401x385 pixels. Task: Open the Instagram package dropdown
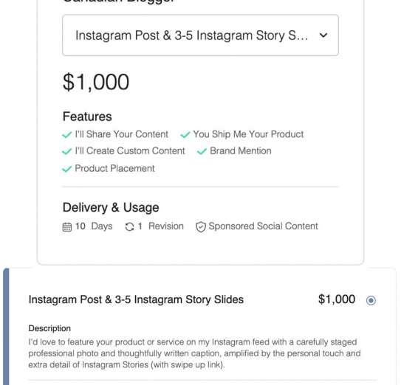(200, 35)
